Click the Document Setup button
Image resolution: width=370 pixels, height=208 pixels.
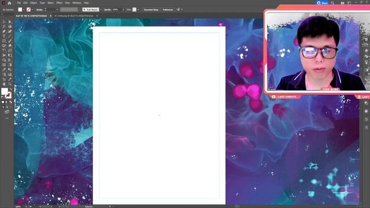151,9
